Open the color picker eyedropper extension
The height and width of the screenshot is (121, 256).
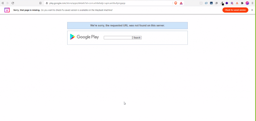pos(222,3)
